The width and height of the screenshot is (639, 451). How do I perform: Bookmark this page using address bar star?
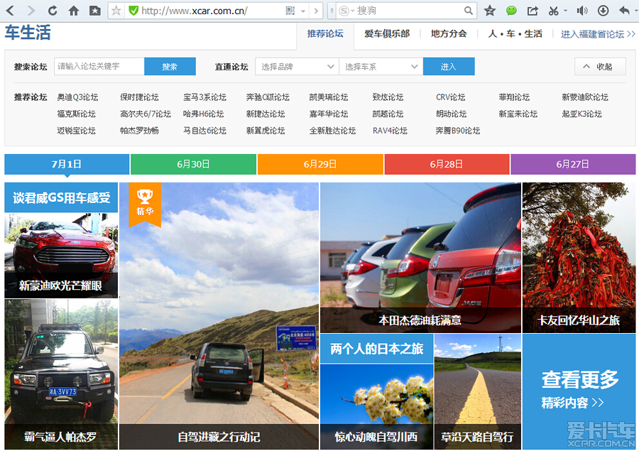coord(116,11)
